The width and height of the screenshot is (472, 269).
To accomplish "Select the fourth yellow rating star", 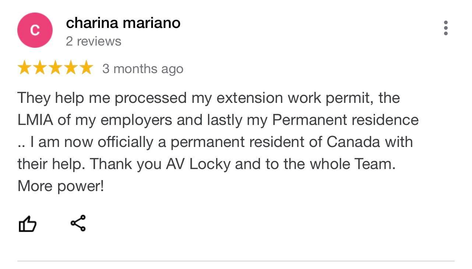I will [71, 68].
